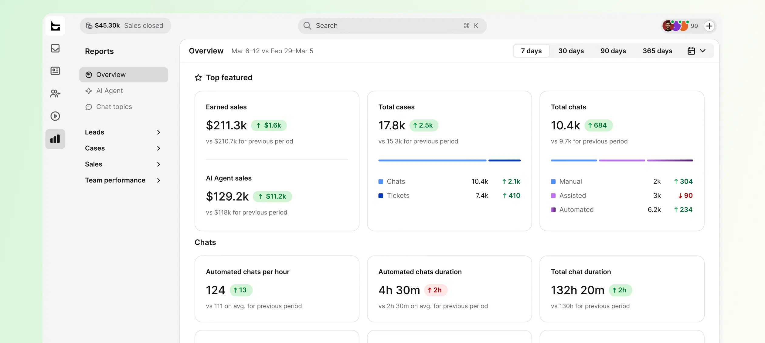Click the Automated chats duration 4h 30m value

[399, 290]
